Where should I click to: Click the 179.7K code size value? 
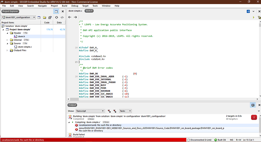pyautogui.click(x=49, y=30)
